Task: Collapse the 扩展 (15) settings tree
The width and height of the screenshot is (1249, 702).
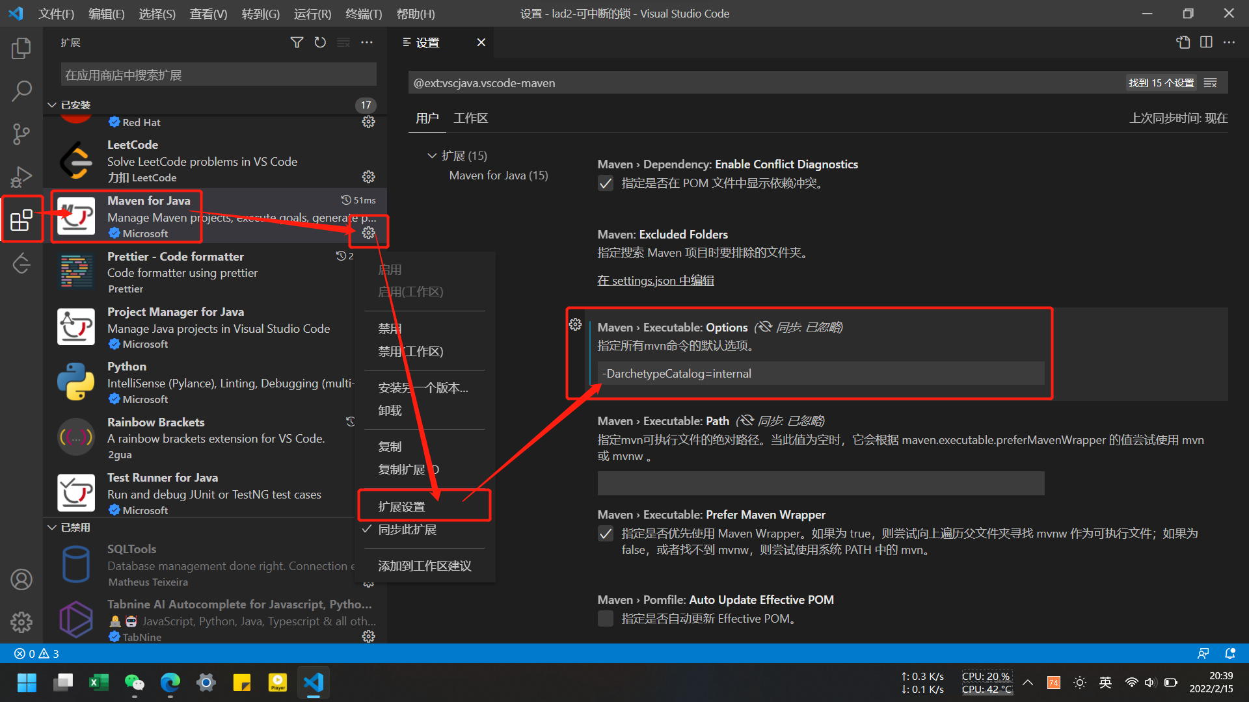Action: coord(432,155)
